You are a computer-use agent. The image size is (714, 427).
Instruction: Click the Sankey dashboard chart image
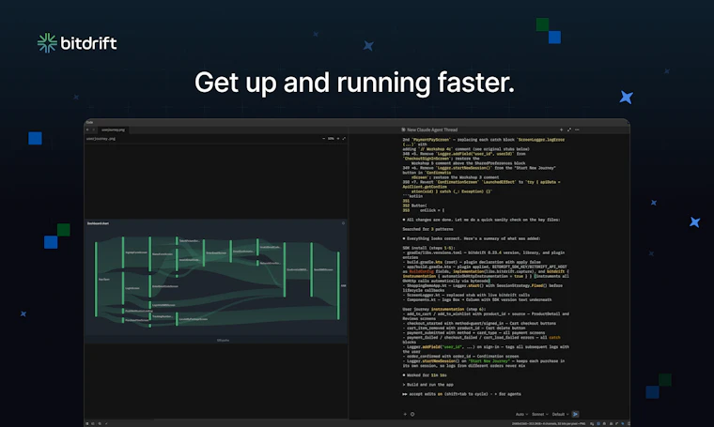217,282
